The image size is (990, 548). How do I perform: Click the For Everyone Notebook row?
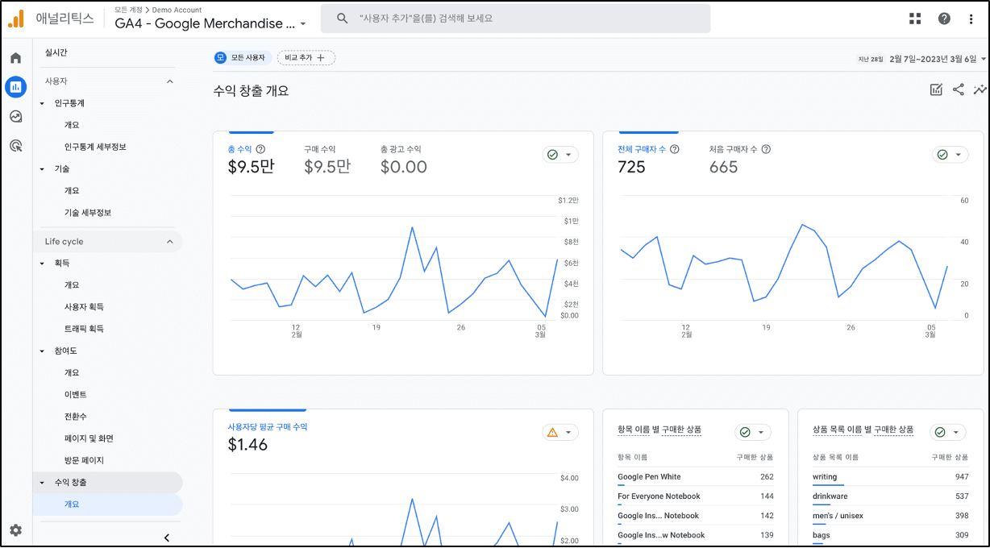click(x=696, y=496)
